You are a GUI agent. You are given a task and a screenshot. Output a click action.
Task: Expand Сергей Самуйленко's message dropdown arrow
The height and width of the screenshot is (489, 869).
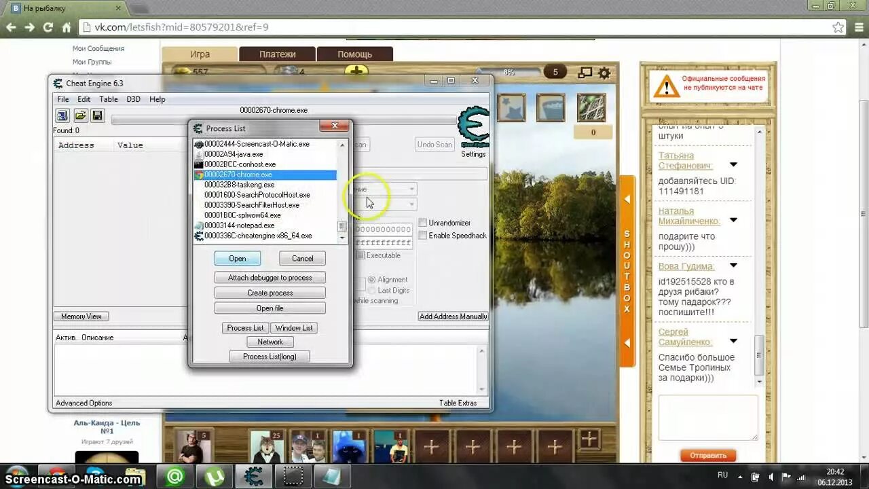(x=733, y=341)
